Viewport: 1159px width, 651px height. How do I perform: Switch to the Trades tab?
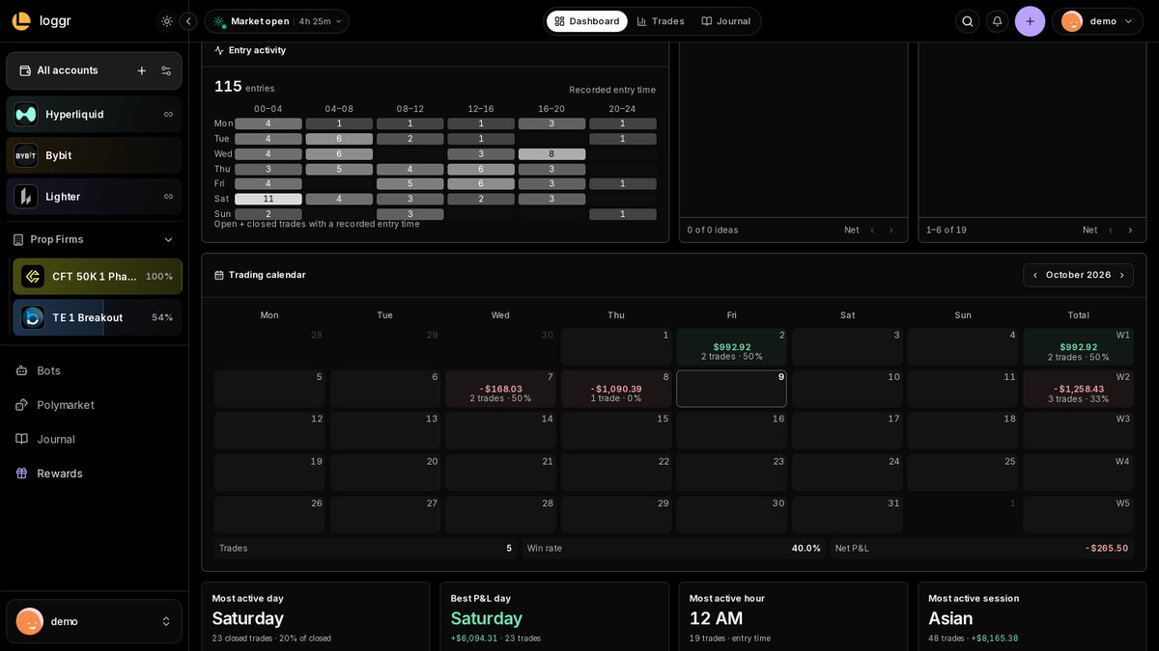pyautogui.click(x=661, y=21)
